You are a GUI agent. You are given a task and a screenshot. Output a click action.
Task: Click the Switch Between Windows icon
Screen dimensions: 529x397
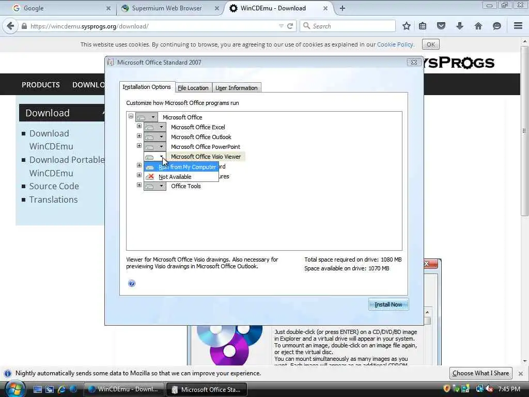(x=50, y=389)
